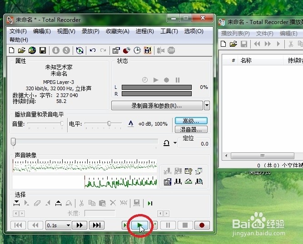The image size is (303, 244).
Task: Click the help-window icon in sound image panel
Action: (189, 171)
